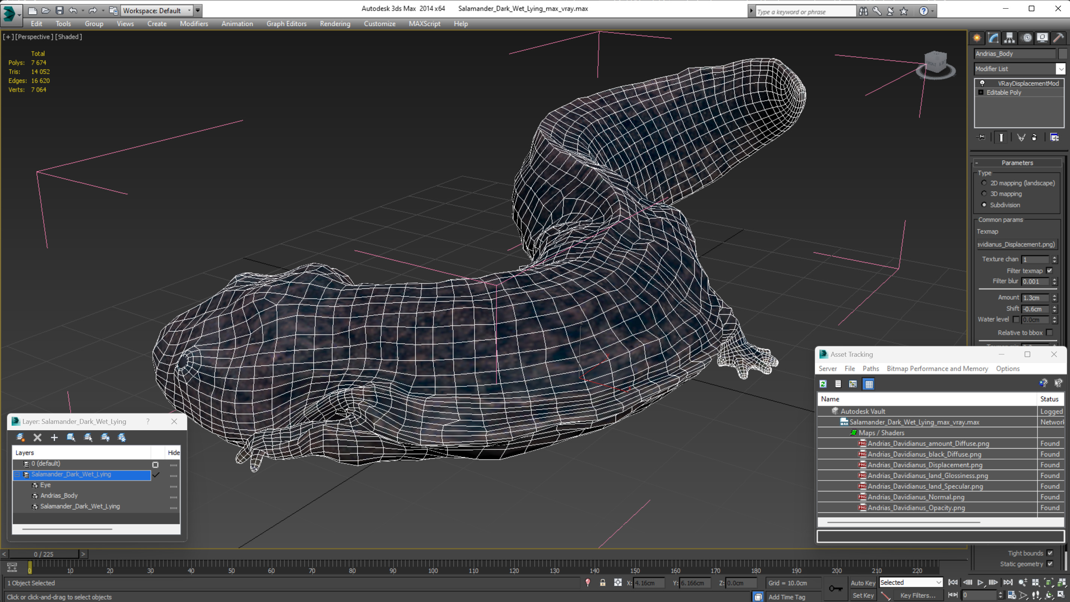Viewport: 1070px width, 602px height.
Task: Click Create New Layer icon
Action: pyautogui.click(x=20, y=437)
